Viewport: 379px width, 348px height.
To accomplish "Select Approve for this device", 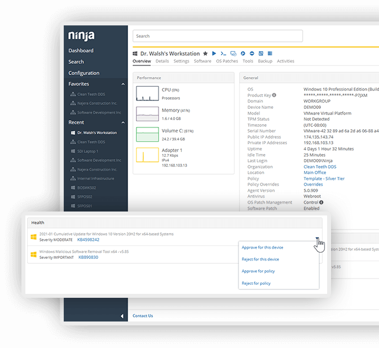I will point(262,248).
